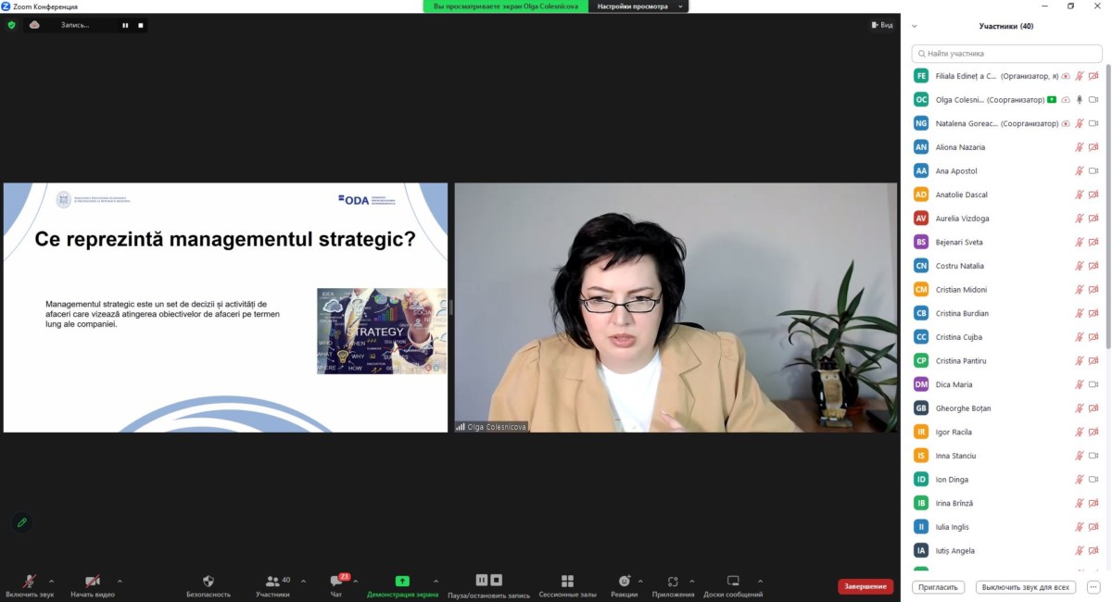Expand audio options arrow beside Включить звук
This screenshot has width=1112, height=602.
point(51,582)
